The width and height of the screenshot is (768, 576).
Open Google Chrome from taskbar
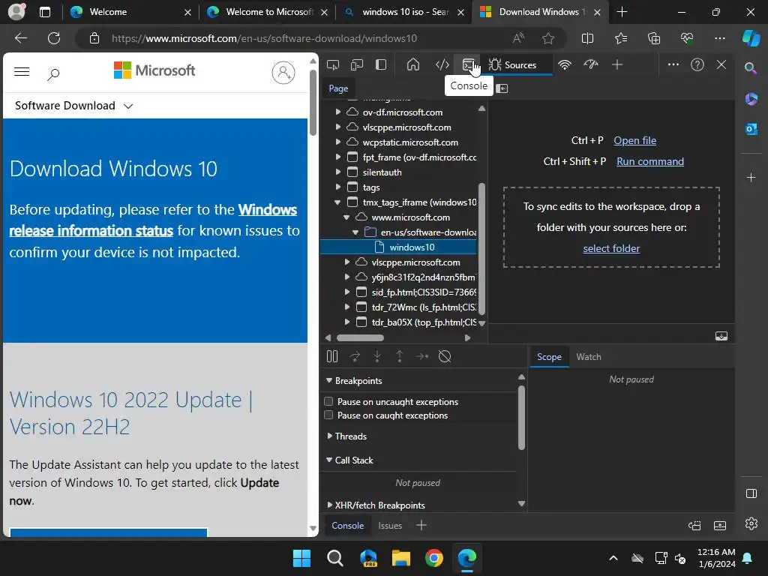[434, 558]
